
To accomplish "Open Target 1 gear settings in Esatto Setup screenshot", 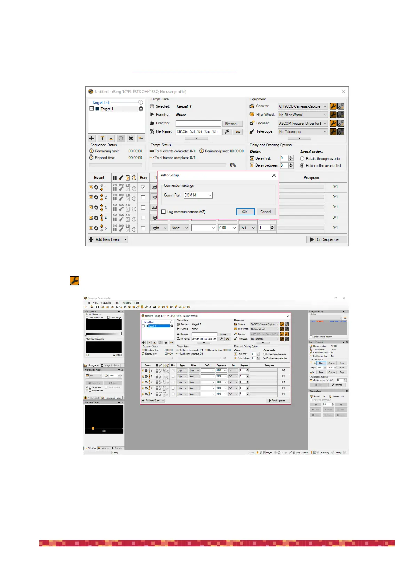I will (x=141, y=109).
